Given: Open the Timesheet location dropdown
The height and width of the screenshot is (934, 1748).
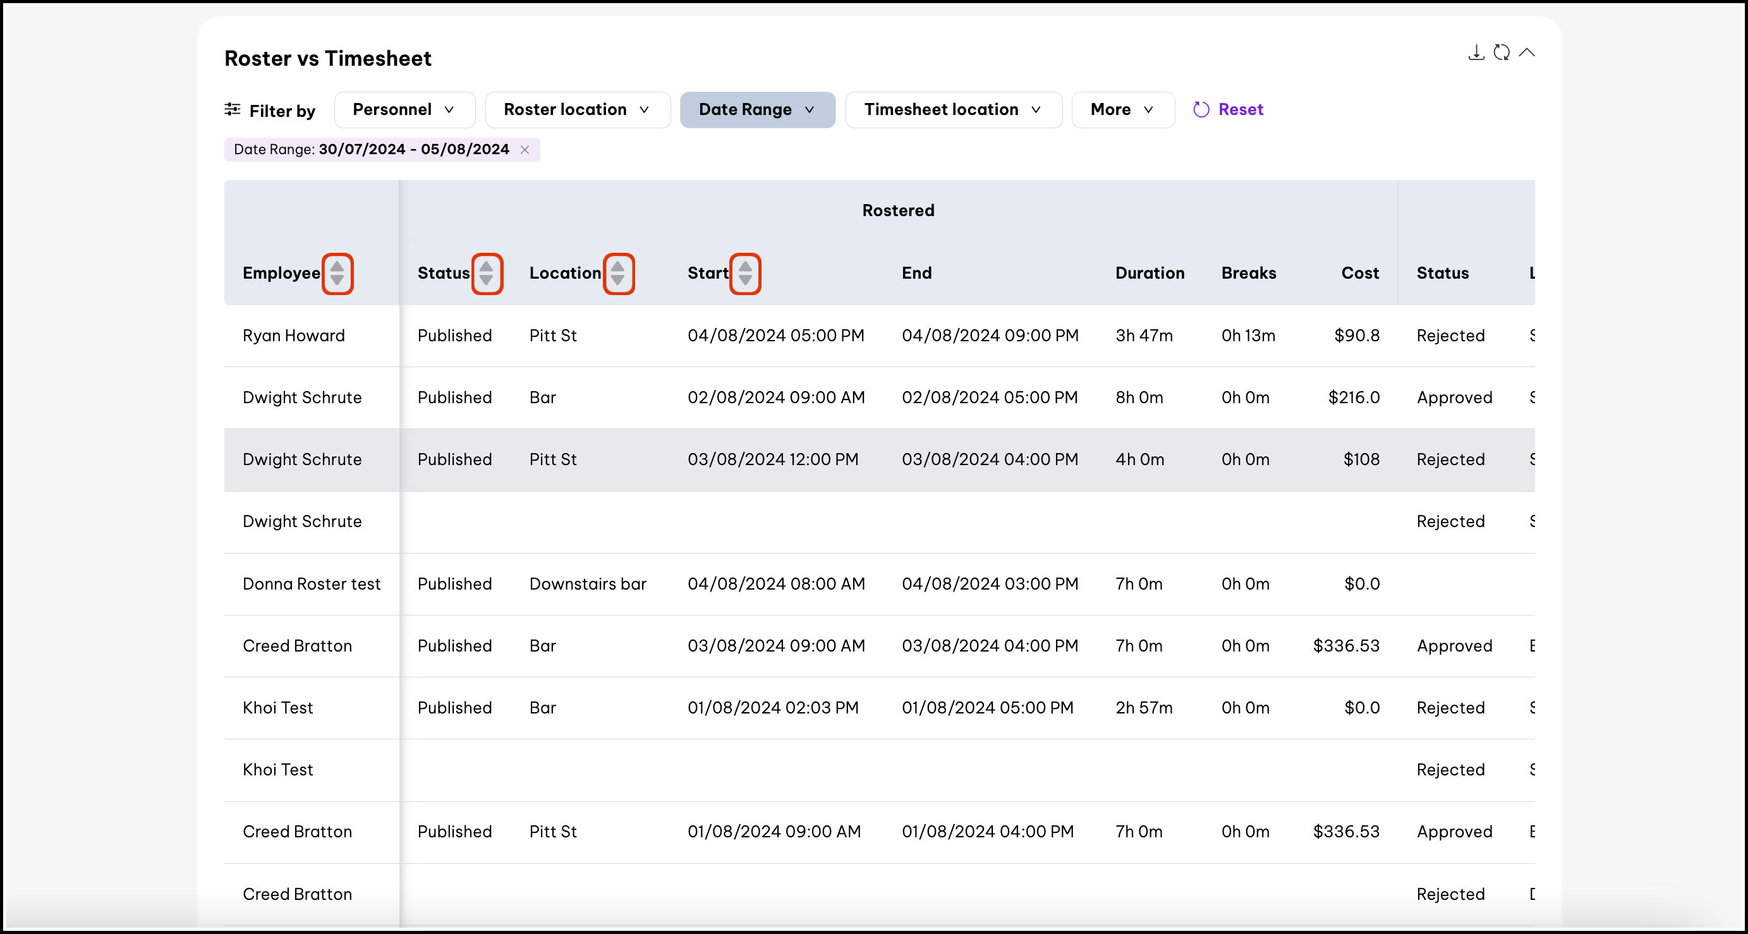Looking at the screenshot, I should coord(953,110).
